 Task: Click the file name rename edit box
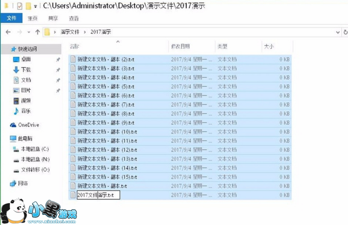98,195
